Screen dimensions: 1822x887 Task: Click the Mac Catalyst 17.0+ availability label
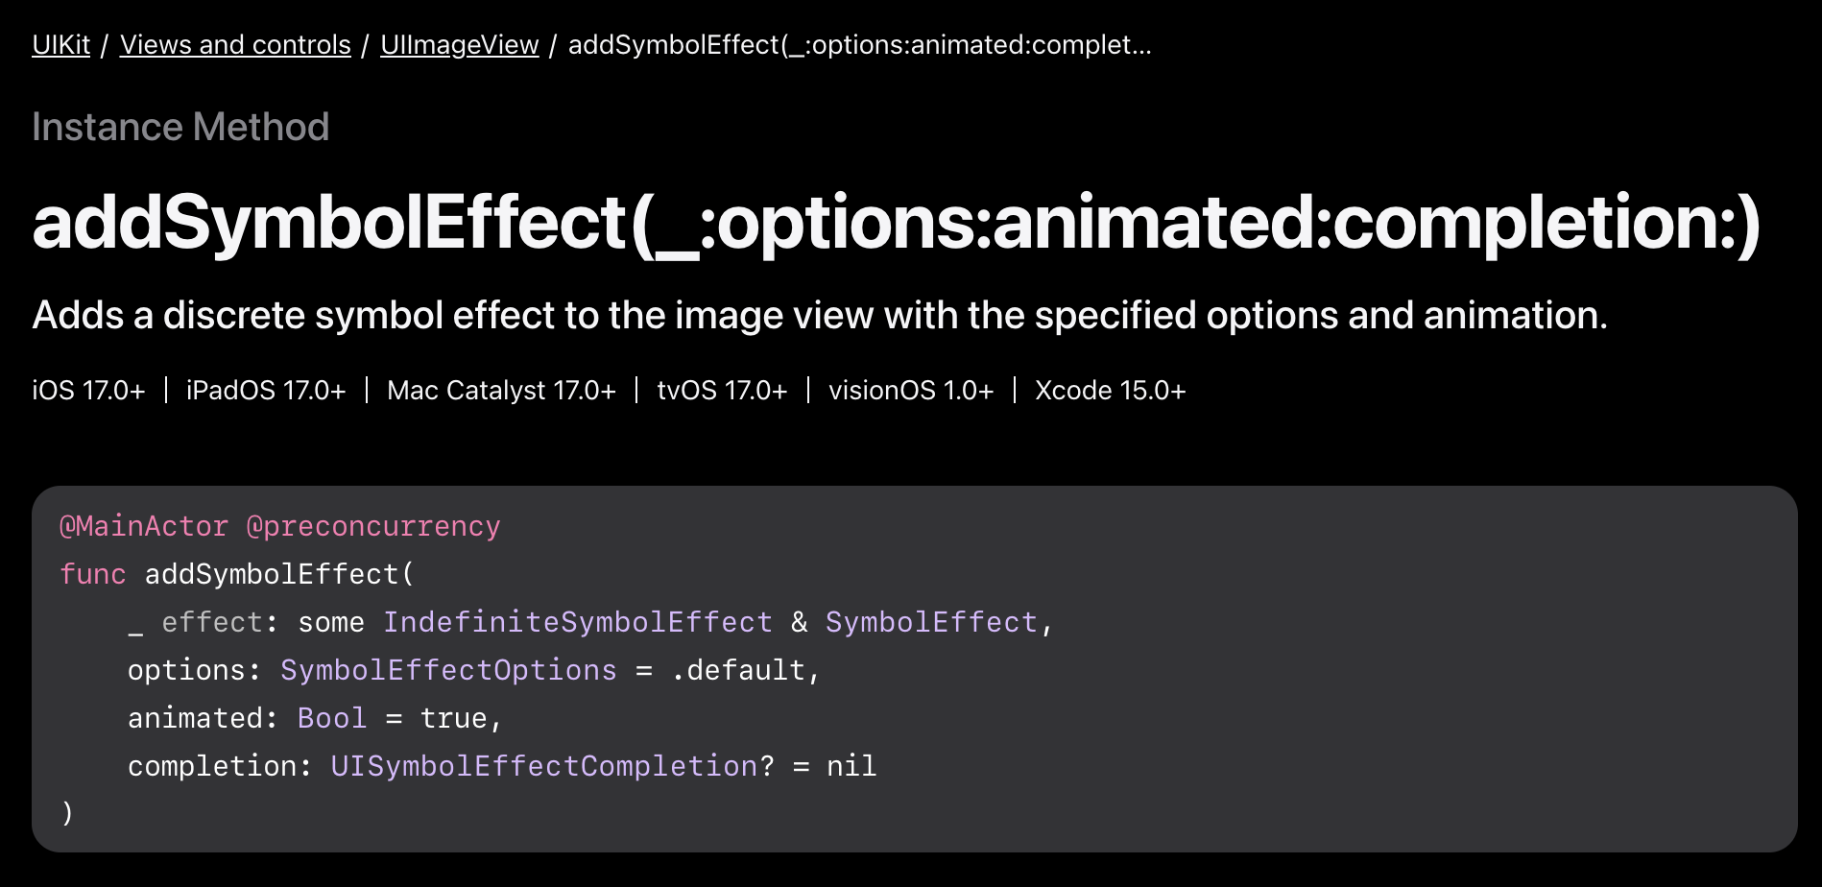click(501, 391)
